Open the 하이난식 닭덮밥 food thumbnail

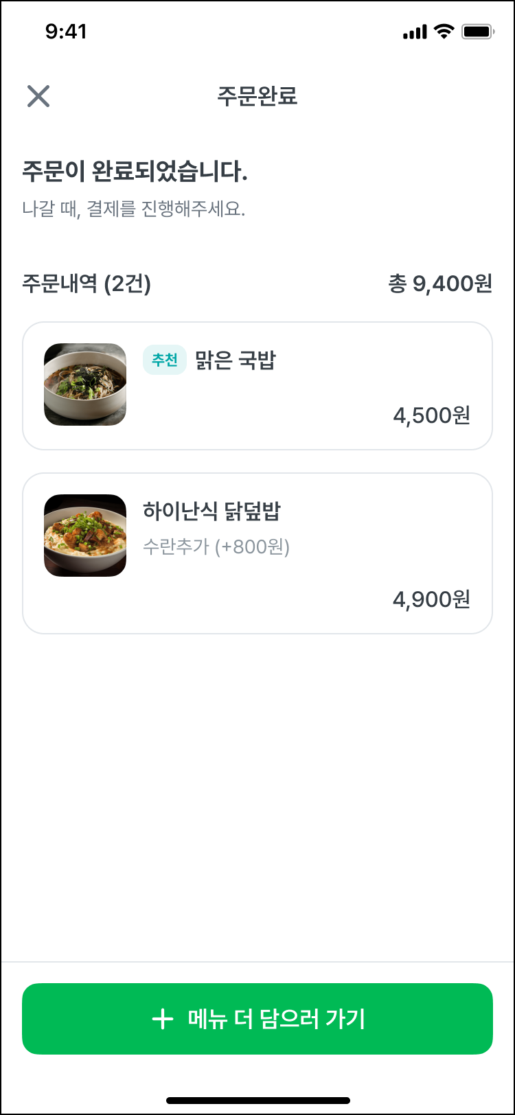tap(85, 536)
